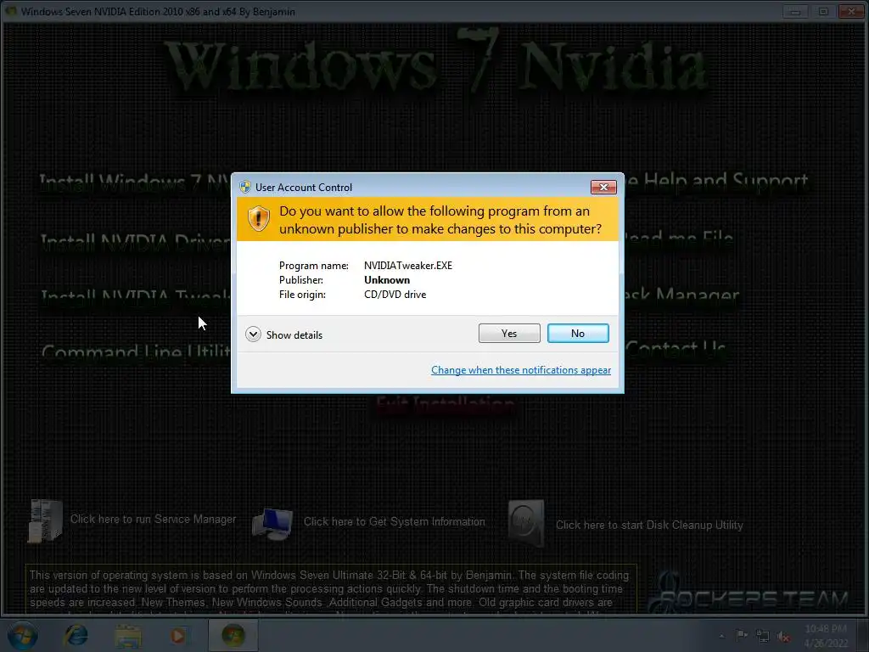Click Read me File option in the installer
Screen dimensions: 869x652
point(680,239)
